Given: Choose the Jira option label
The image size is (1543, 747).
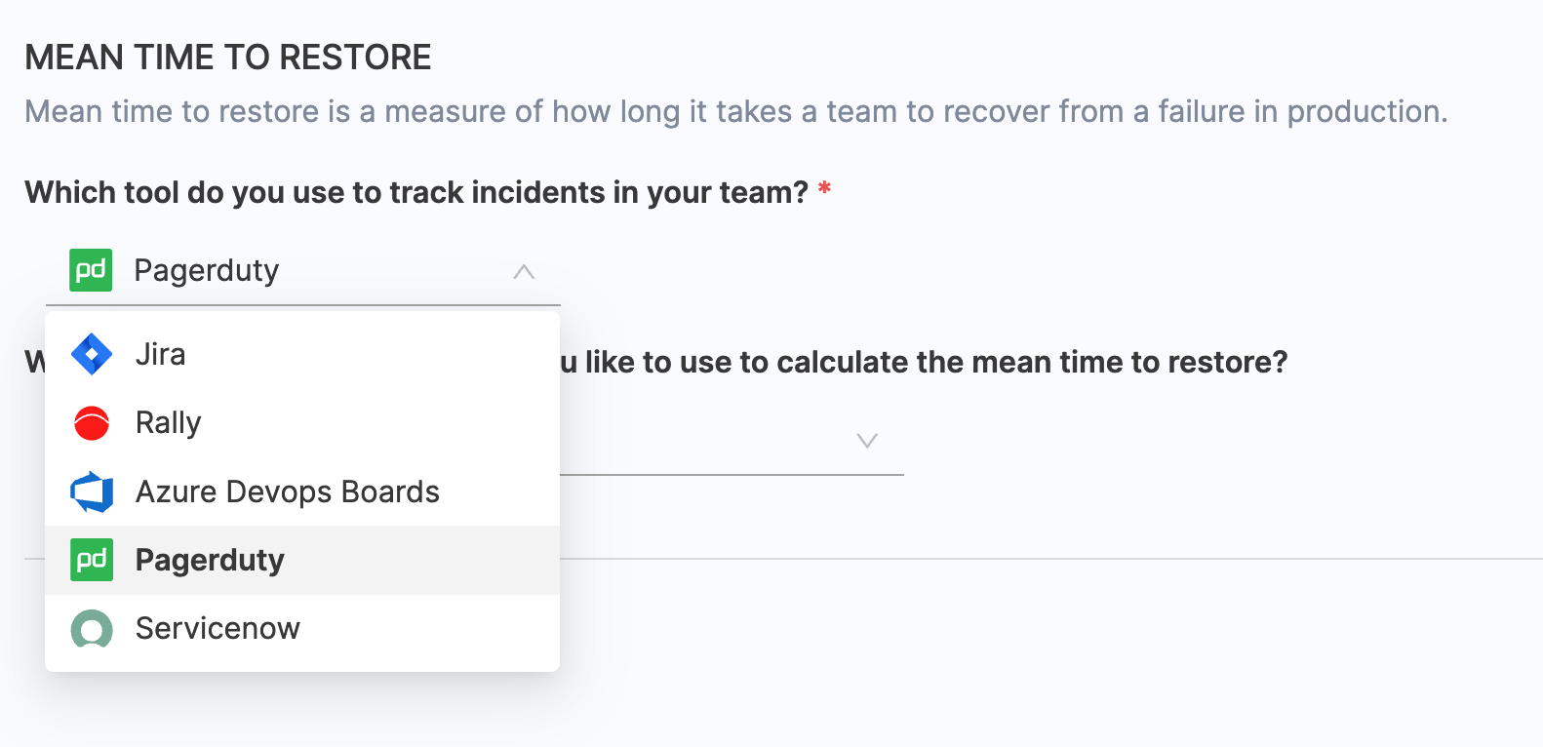Looking at the screenshot, I should (x=160, y=354).
